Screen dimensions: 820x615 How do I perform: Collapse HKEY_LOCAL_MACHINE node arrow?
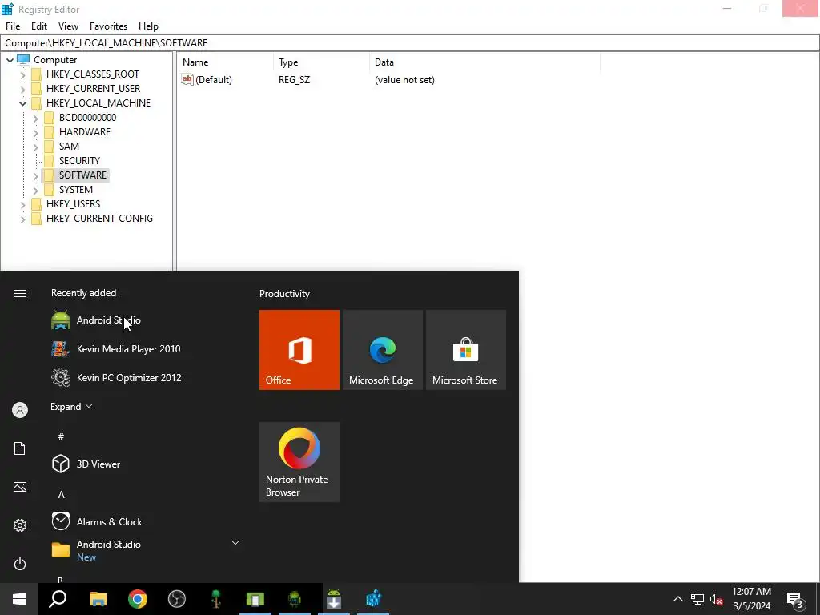click(22, 103)
